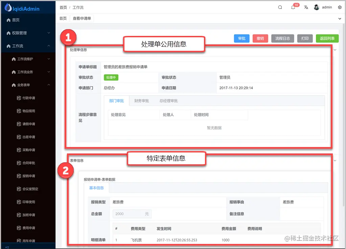Click the document icon beside 采购申请
The width and height of the screenshot is (346, 249).
coord(19,150)
